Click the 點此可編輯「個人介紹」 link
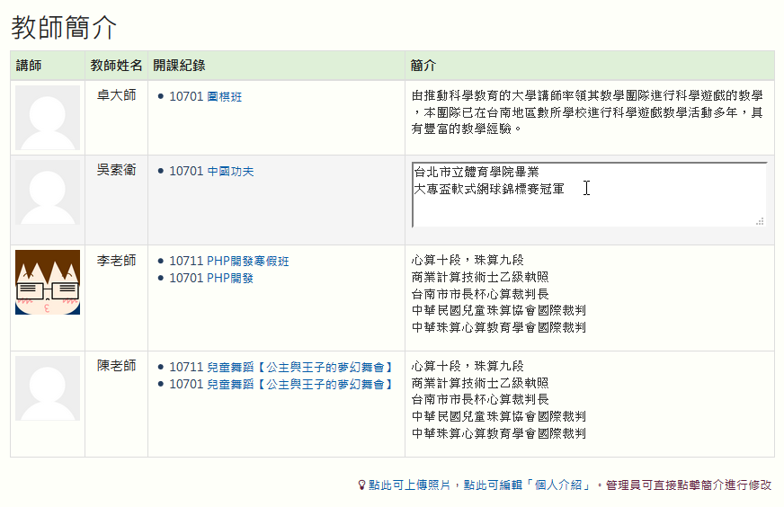 (x=528, y=485)
